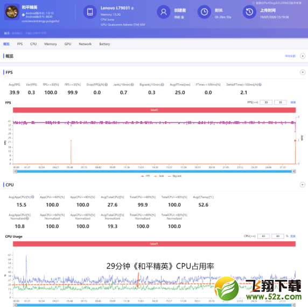Open help icon next to Jank(/10min)
This screenshot has width=308, height=307.
click(132, 85)
